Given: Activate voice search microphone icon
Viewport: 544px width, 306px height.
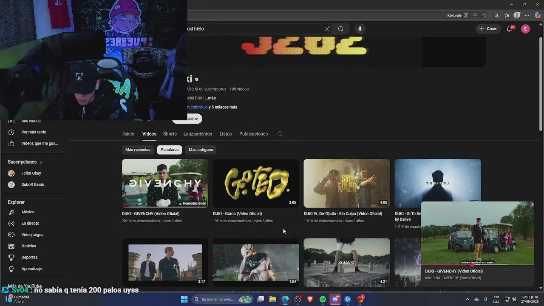Looking at the screenshot, I should [360, 29].
